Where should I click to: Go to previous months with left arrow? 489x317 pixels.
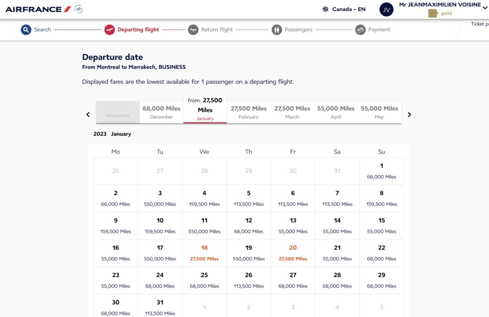88,114
